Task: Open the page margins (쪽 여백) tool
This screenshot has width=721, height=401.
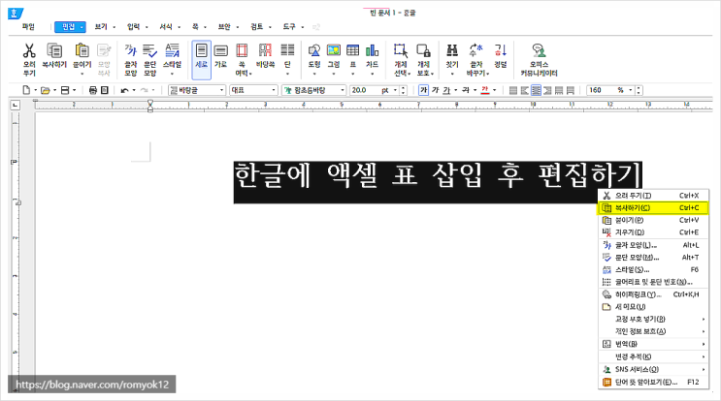Action: coord(242,60)
